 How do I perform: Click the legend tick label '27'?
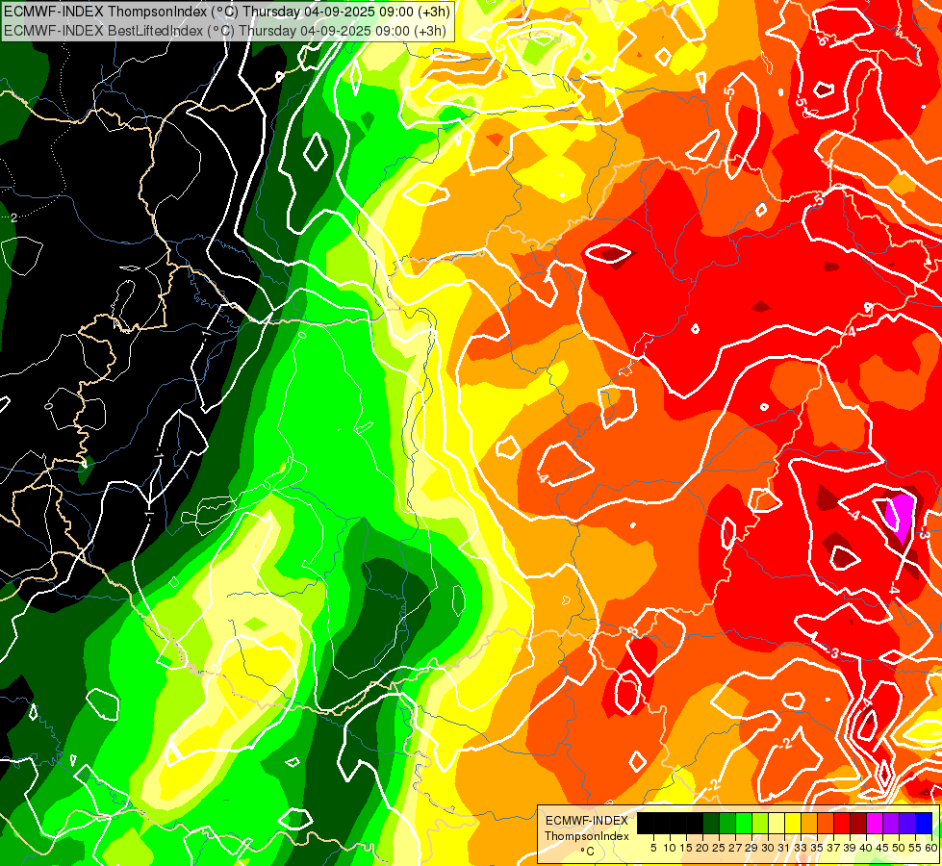point(735,848)
